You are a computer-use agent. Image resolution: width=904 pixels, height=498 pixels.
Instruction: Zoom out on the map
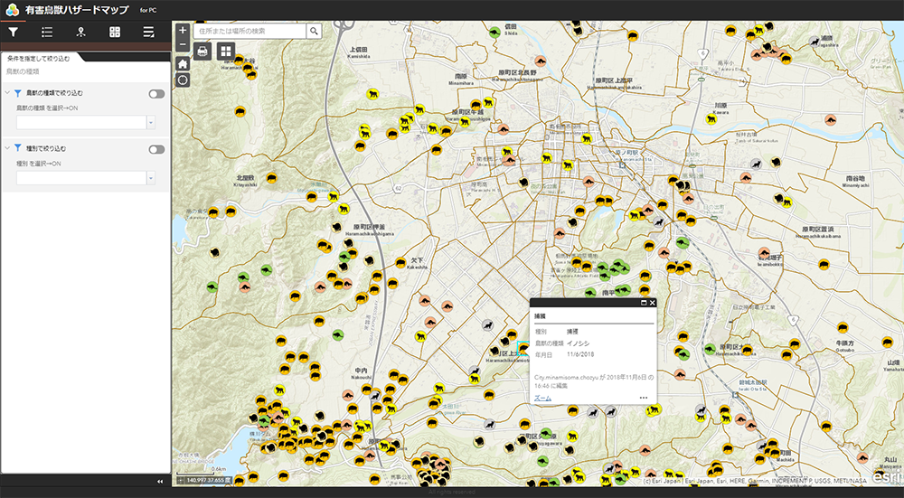183,44
